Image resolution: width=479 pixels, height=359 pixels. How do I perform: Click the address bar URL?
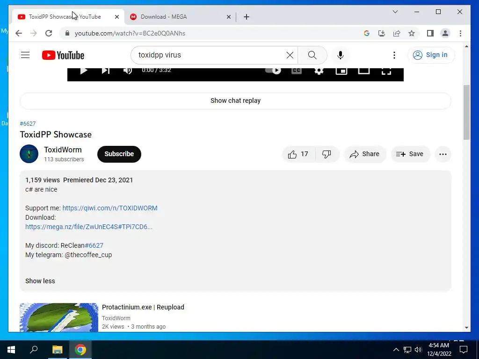click(130, 33)
